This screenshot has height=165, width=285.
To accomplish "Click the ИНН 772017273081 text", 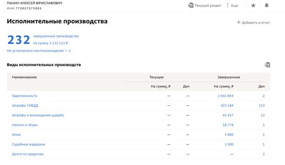I will [x=24, y=8].
